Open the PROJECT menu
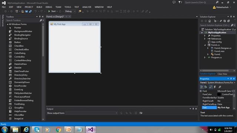 coord(29,7)
